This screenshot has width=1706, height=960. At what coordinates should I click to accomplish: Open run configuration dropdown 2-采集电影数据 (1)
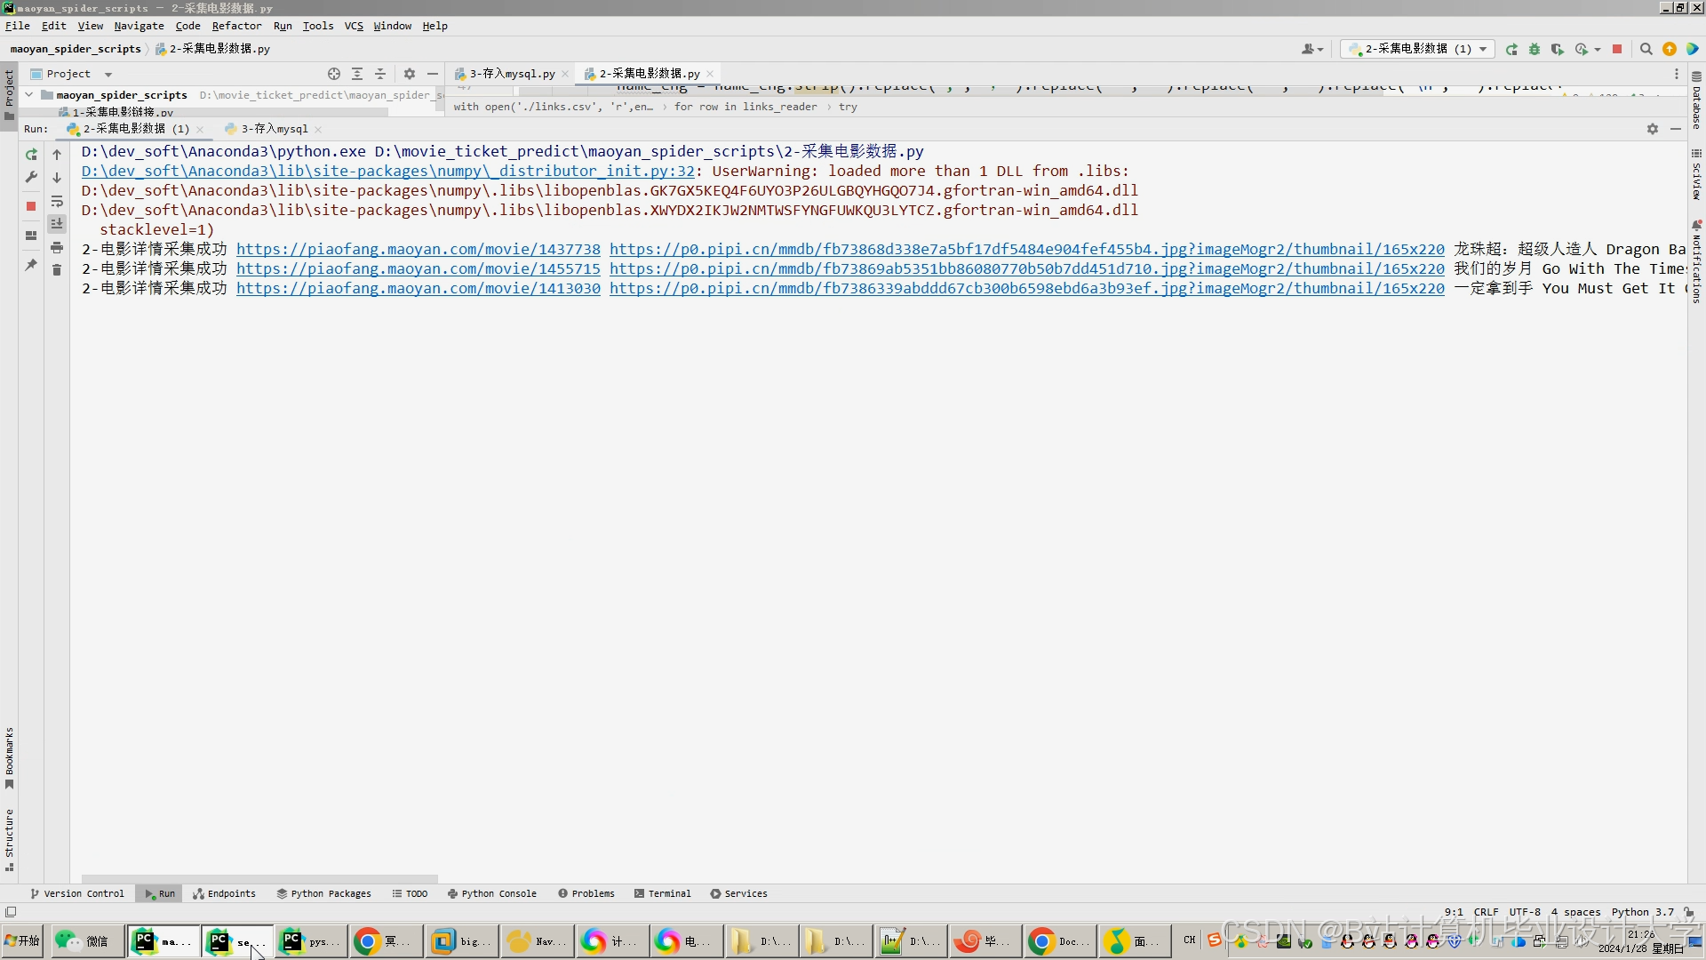tap(1417, 50)
